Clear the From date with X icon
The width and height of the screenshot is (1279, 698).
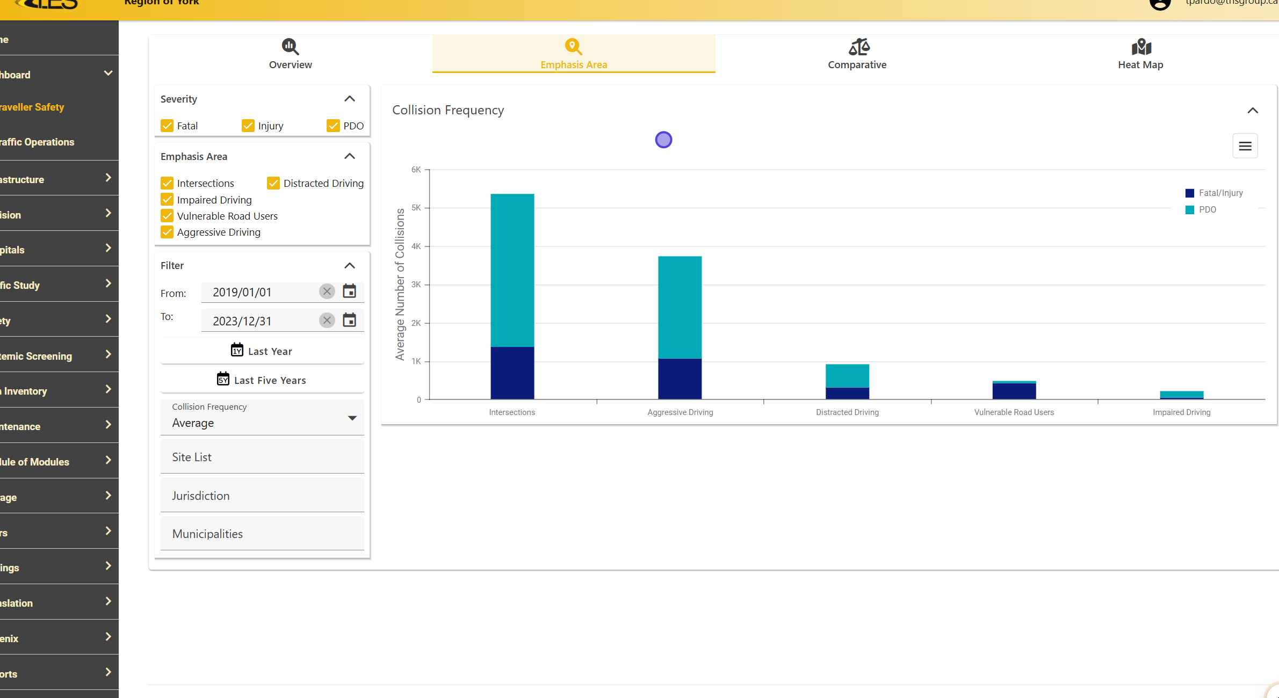pyautogui.click(x=327, y=292)
